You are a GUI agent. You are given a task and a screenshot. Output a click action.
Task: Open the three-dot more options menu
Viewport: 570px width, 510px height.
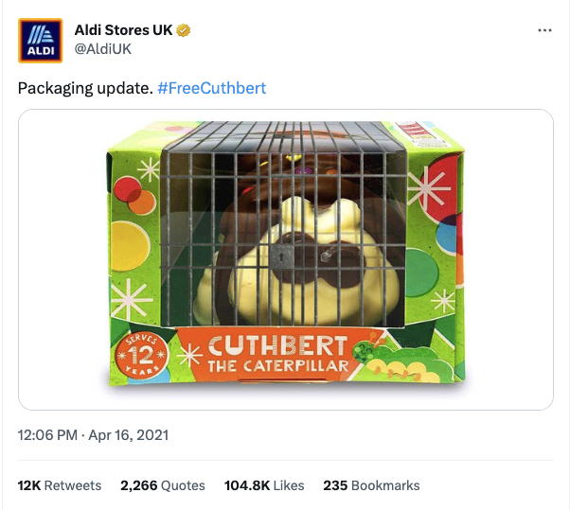543,30
